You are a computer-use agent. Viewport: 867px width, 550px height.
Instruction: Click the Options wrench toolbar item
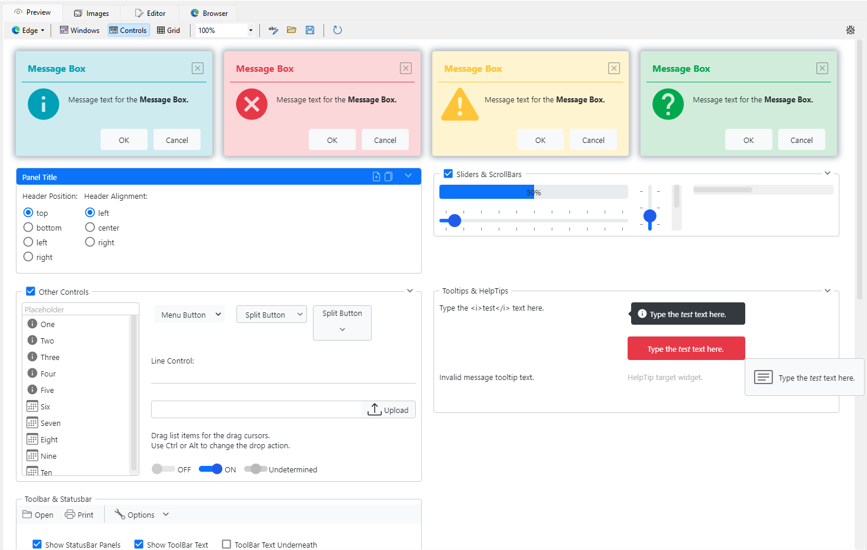click(135, 515)
